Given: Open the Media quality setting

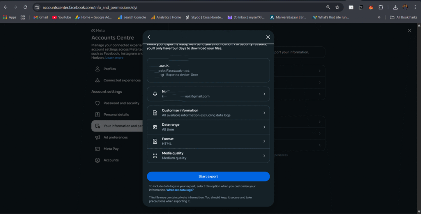Looking at the screenshot, I should point(208,155).
